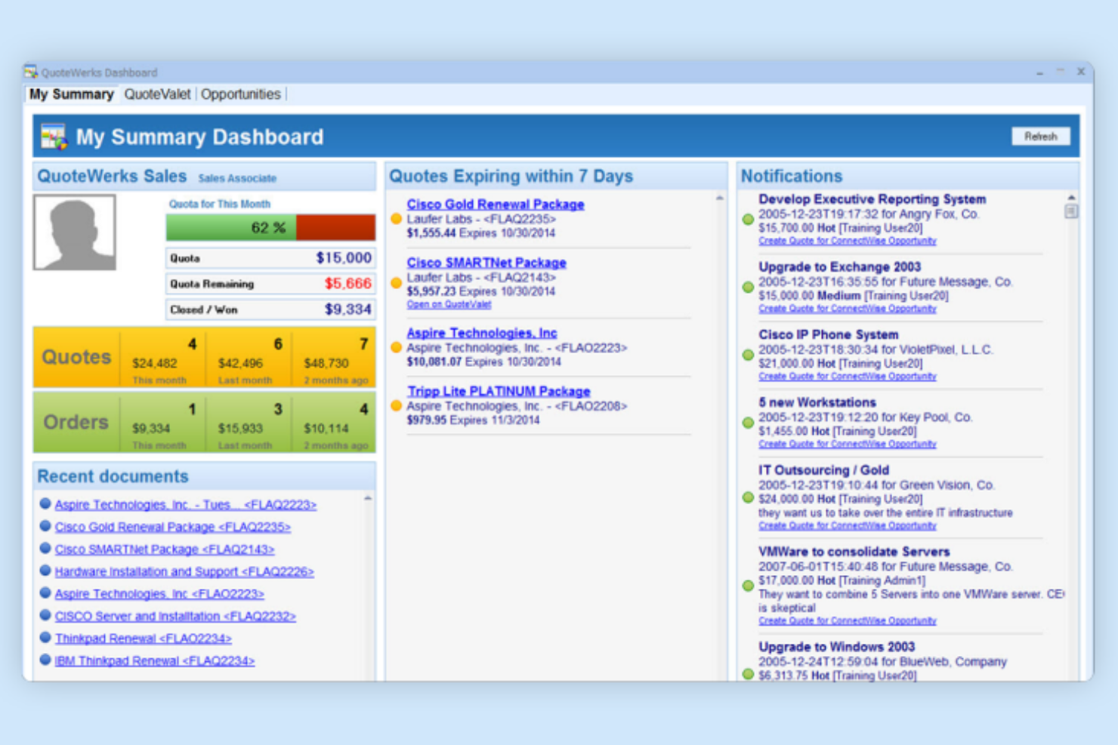Create ConnectWise quote for VMWare to consolidate Servers
The image size is (1118, 745).
point(848,620)
